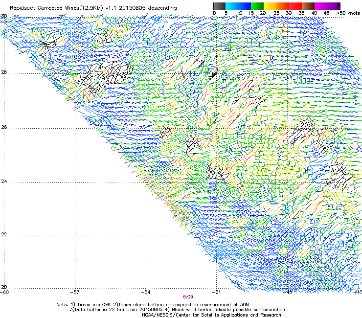Click the '>50 knots' legend label
Image resolution: width=362 pixels, height=318 pixels.
348,13
